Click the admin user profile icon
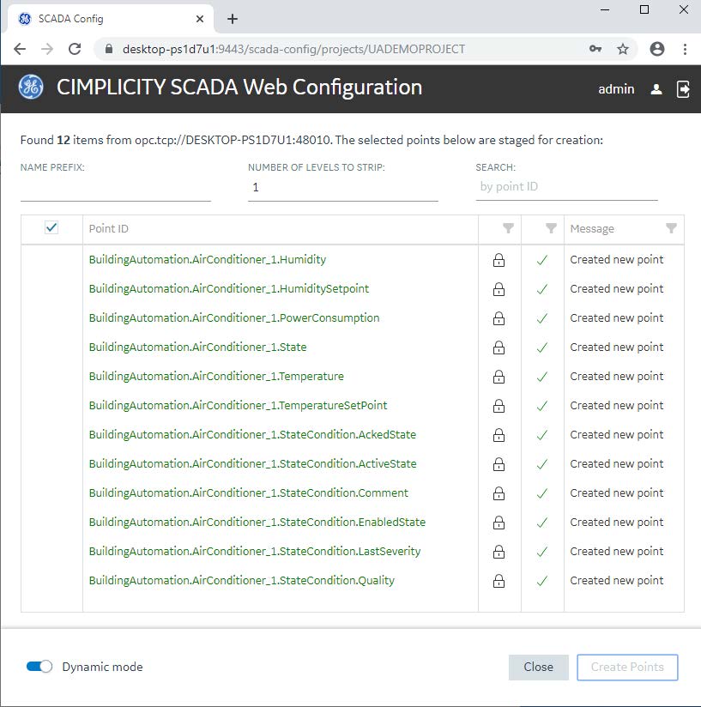 coord(656,88)
